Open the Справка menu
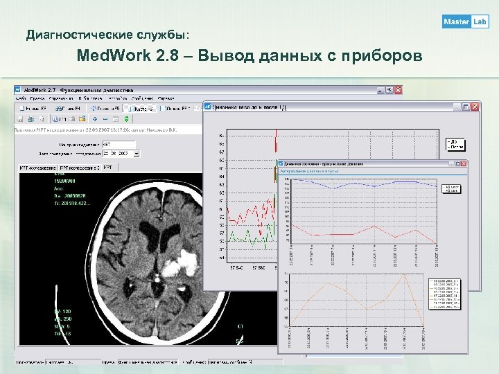 point(166,98)
